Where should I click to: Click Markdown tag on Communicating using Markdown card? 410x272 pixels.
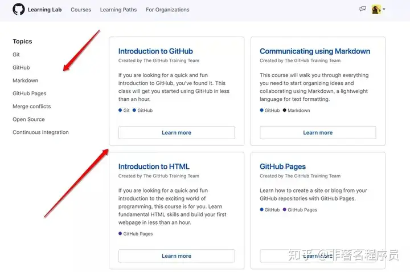[x=298, y=111]
